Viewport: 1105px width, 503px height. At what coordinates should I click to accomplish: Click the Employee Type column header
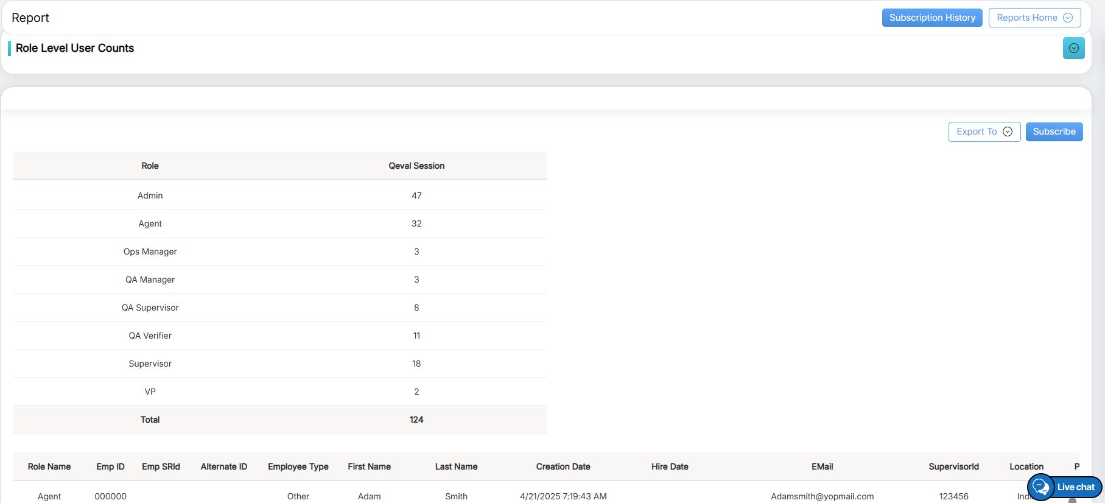tap(298, 466)
